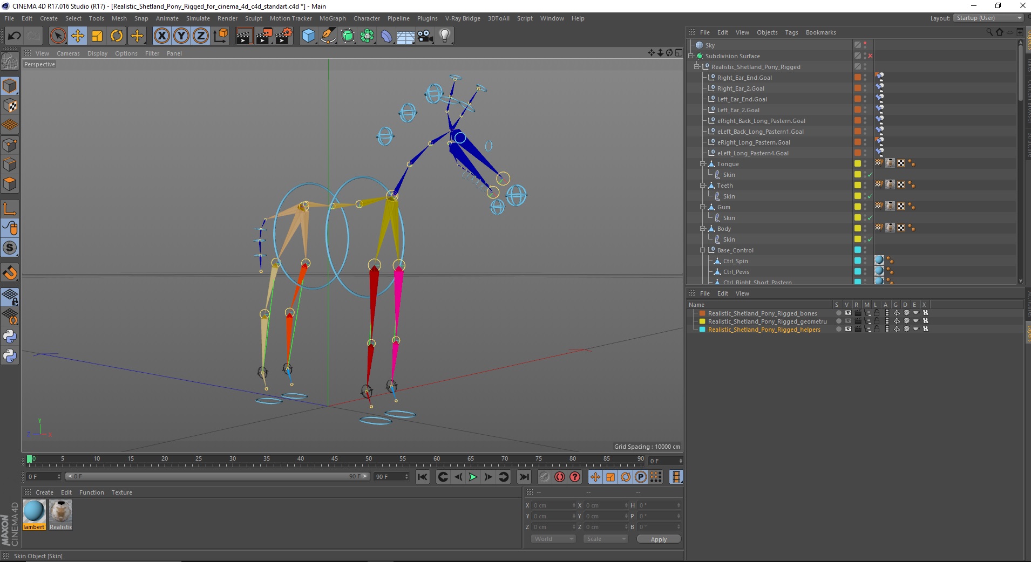Collapse the Tongue object
This screenshot has width=1031, height=562.
(703, 164)
